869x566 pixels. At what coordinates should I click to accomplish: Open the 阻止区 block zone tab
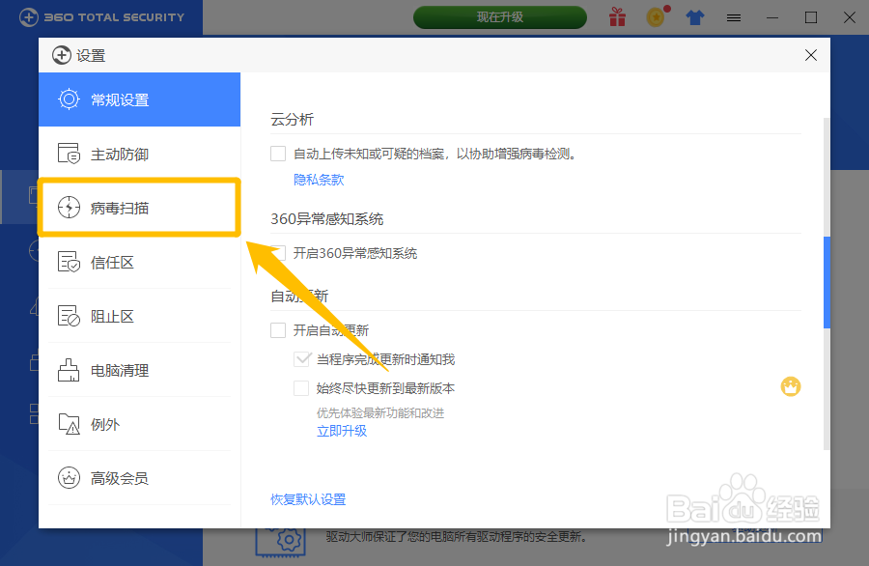point(139,316)
